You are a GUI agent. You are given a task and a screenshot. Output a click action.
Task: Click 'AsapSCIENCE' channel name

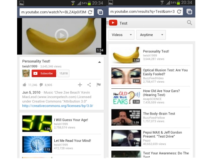click(152, 99)
